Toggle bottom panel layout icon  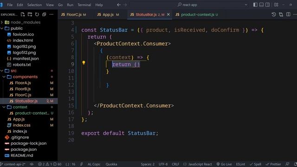261,5
